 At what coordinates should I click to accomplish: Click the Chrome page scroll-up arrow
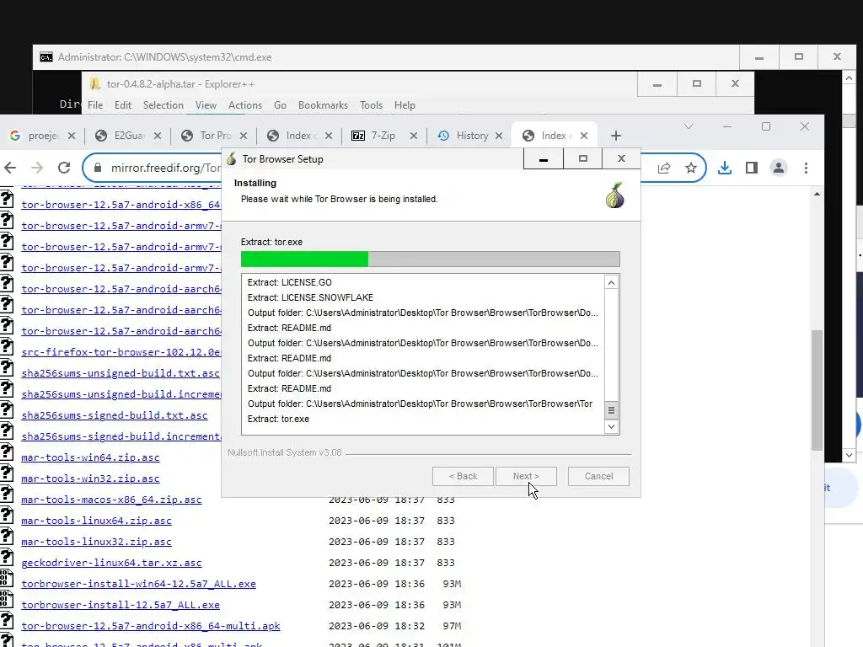(817, 195)
